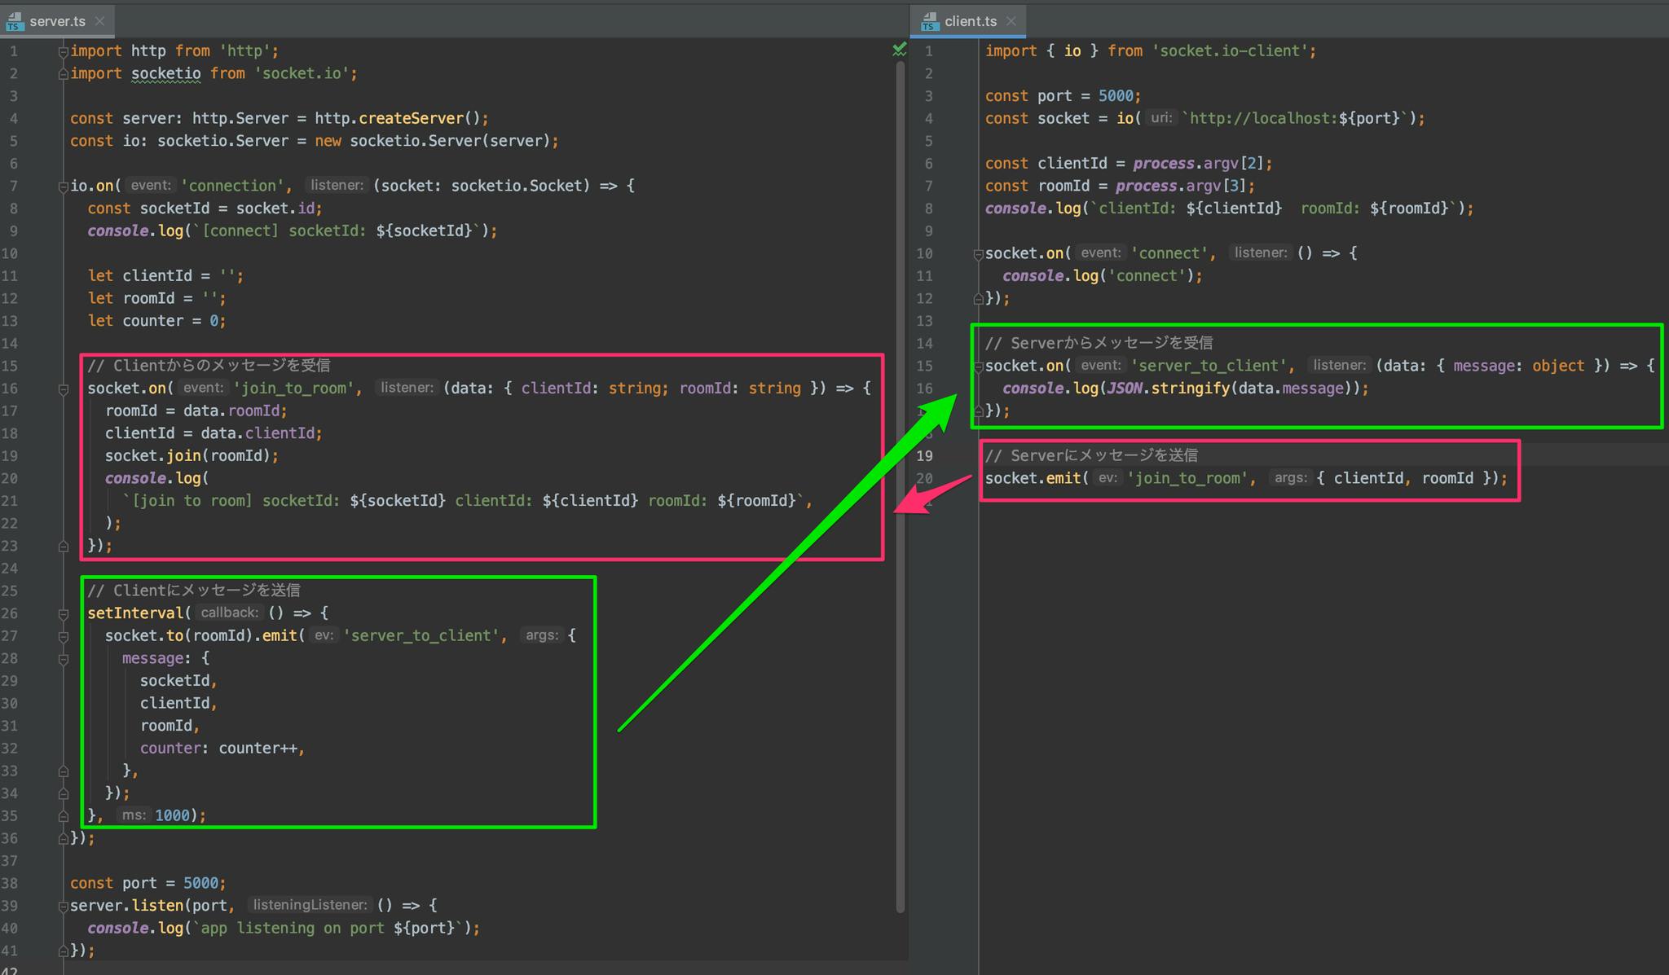Click the fold end marker at server.ts line 41
Screen dimensions: 1669x975
63,951
